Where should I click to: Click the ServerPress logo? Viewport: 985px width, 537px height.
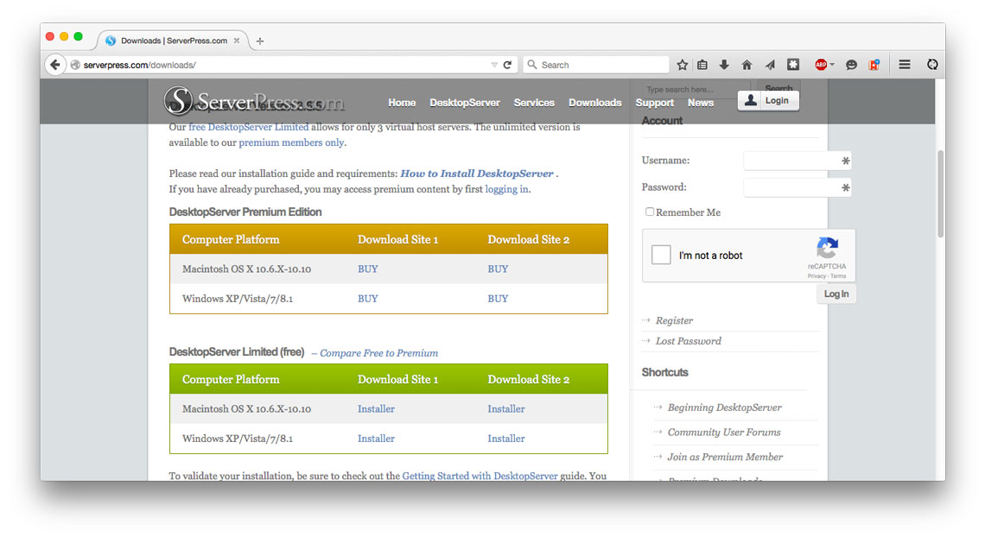click(x=254, y=101)
